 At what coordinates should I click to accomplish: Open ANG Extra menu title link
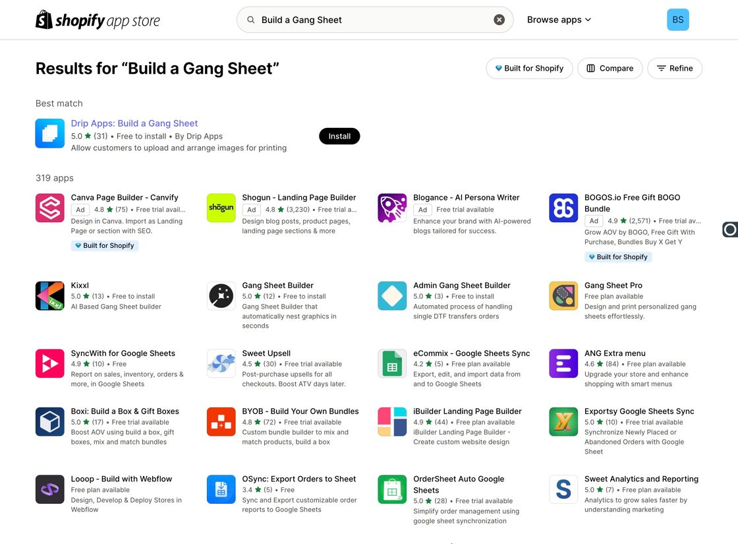coord(615,353)
